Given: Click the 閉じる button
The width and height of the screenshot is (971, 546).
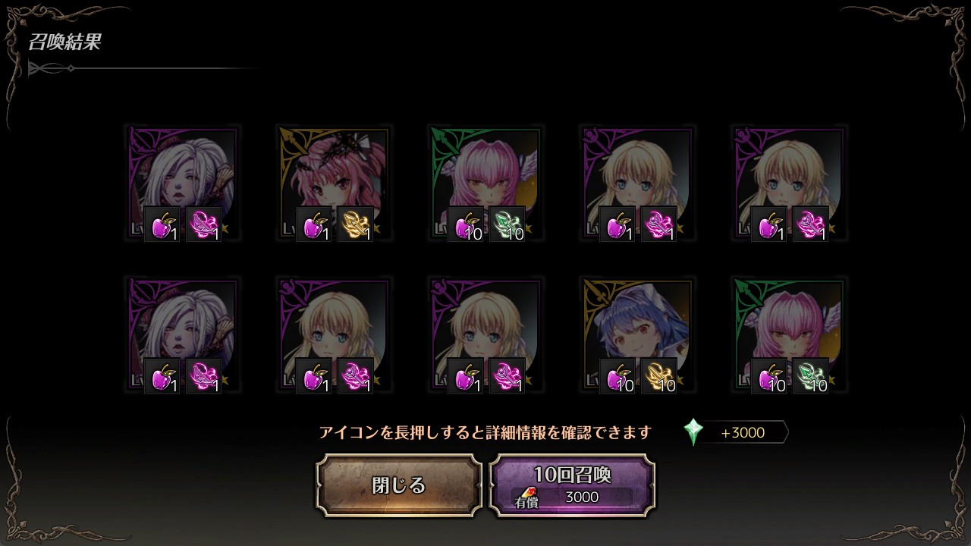Looking at the screenshot, I should click(x=399, y=485).
